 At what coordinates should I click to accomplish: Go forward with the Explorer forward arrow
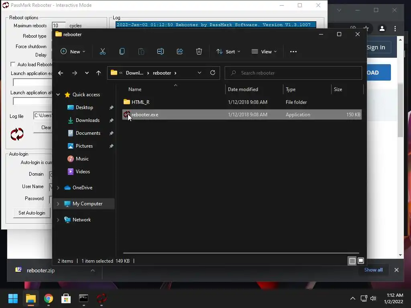pos(75,73)
